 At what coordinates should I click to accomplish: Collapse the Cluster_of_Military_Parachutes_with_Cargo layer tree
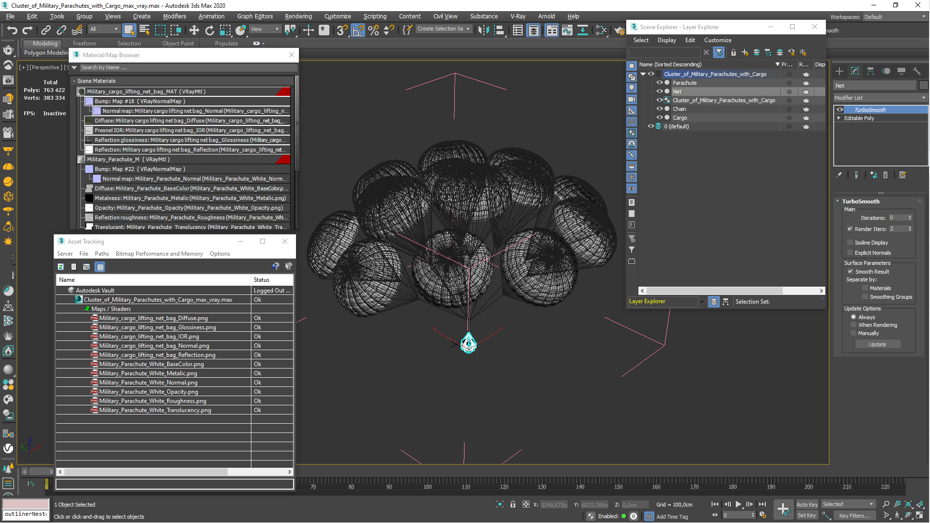pos(643,74)
